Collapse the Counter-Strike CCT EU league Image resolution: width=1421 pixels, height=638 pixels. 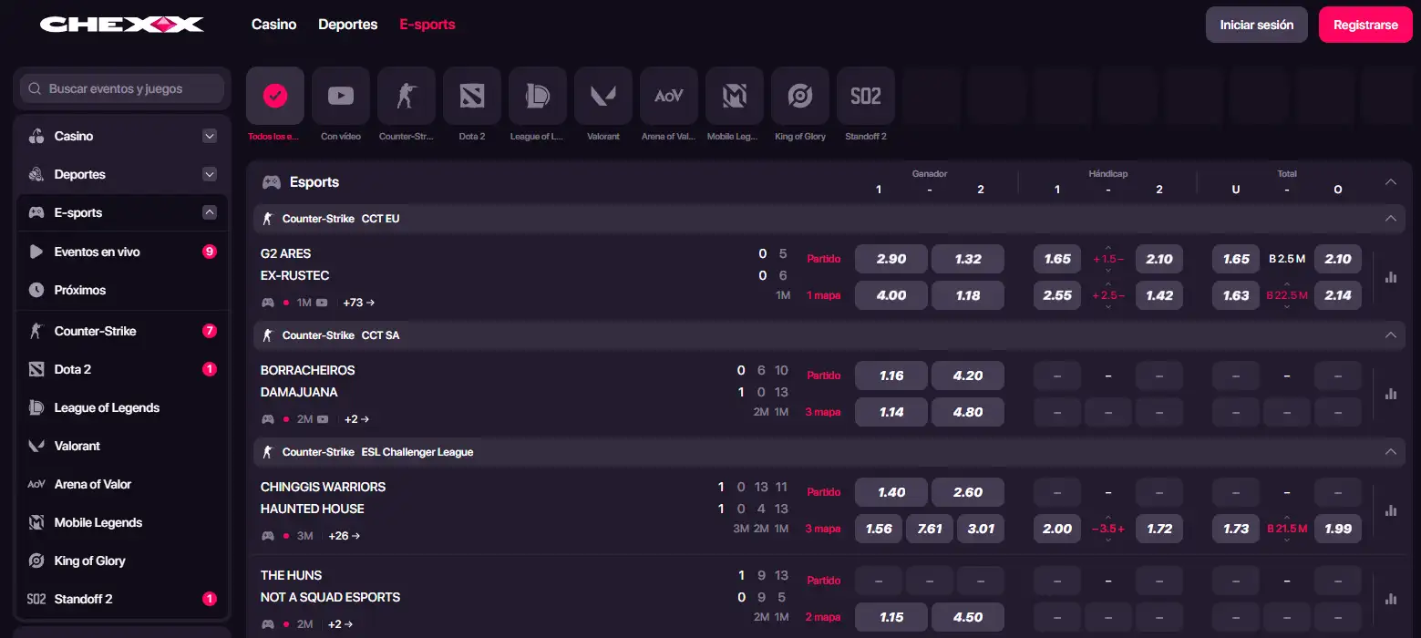(1390, 219)
